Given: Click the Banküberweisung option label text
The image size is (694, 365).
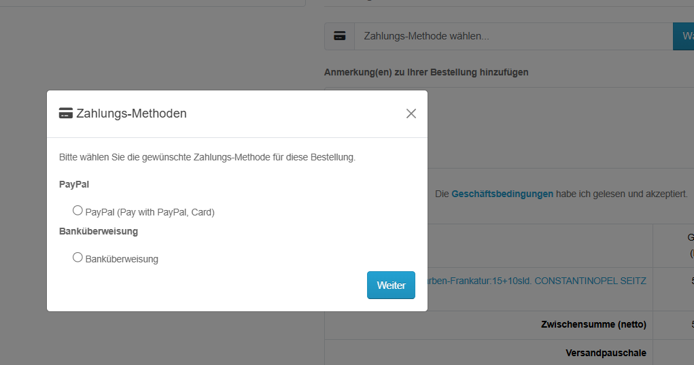Looking at the screenshot, I should click(122, 259).
